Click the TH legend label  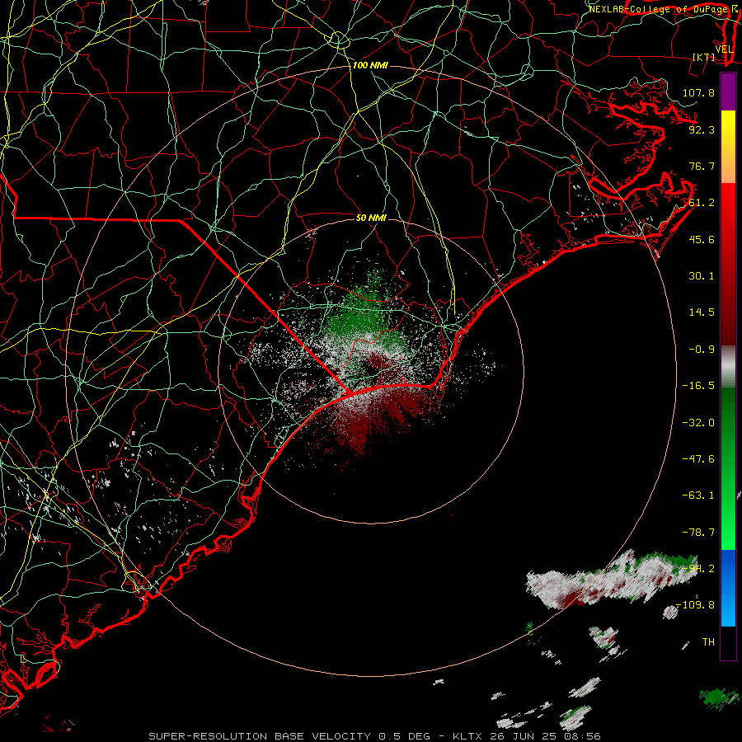pos(708,642)
